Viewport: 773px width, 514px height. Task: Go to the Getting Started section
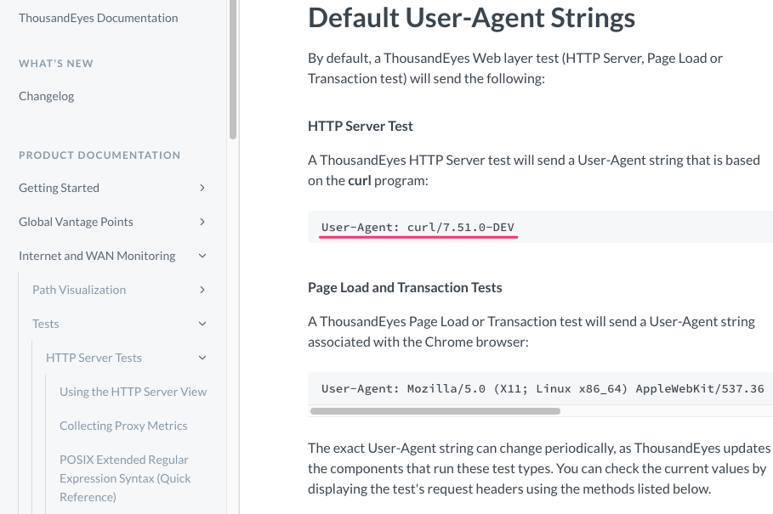point(60,188)
